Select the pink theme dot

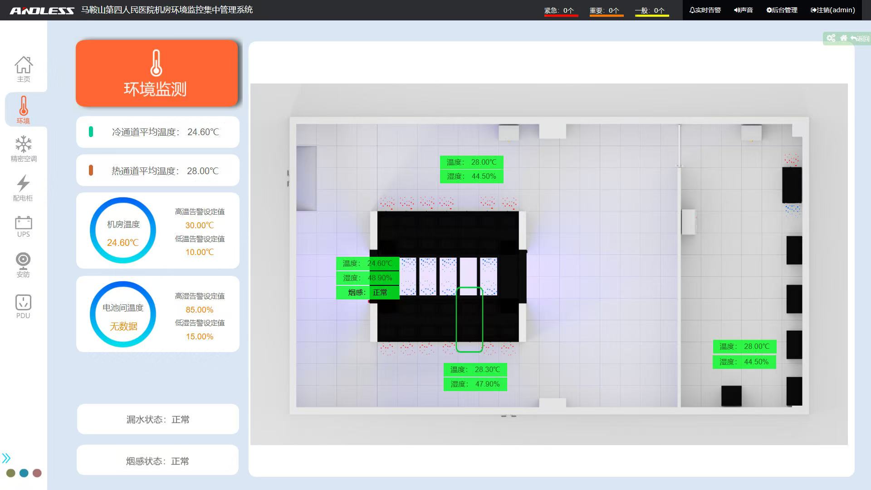pyautogui.click(x=37, y=473)
